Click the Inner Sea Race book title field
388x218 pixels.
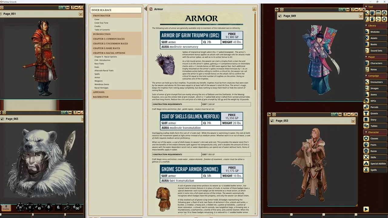[x=116, y=10]
